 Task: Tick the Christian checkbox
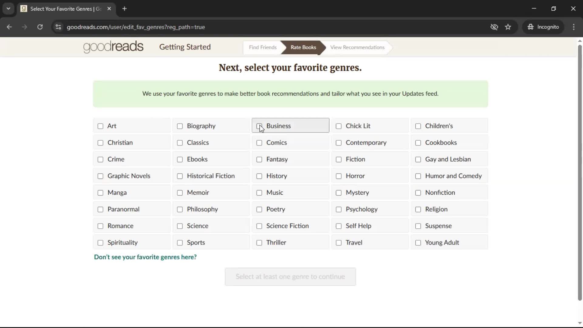[x=101, y=143]
